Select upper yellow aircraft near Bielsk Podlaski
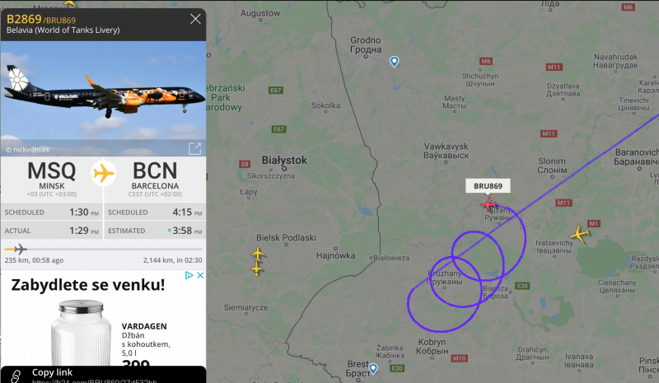Screen dimensions: 659x383 coord(258,254)
